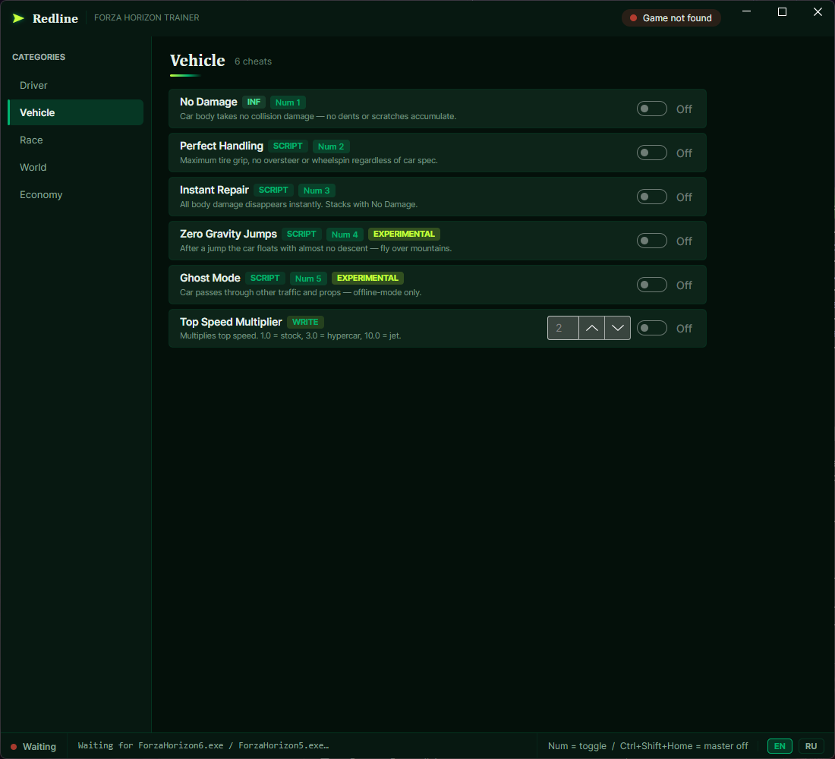Click the Vehicle page heading

click(197, 61)
